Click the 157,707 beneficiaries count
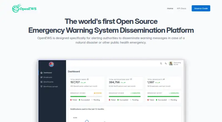The image size is (222, 122). point(75,82)
